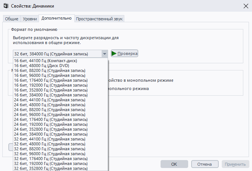Pick 24 бит, 88200 Гц format
This screenshot has width=252, height=171.
[x=60, y=110]
